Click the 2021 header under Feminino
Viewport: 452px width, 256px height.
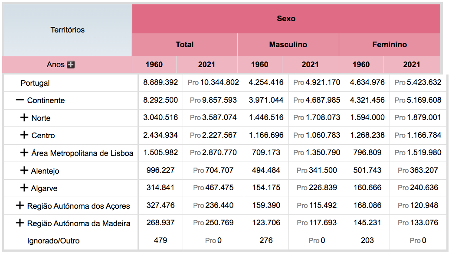(411, 65)
